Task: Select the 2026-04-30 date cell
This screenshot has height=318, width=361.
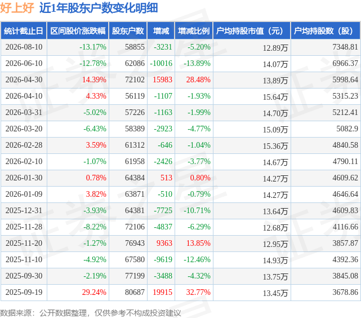Action: coord(24,79)
